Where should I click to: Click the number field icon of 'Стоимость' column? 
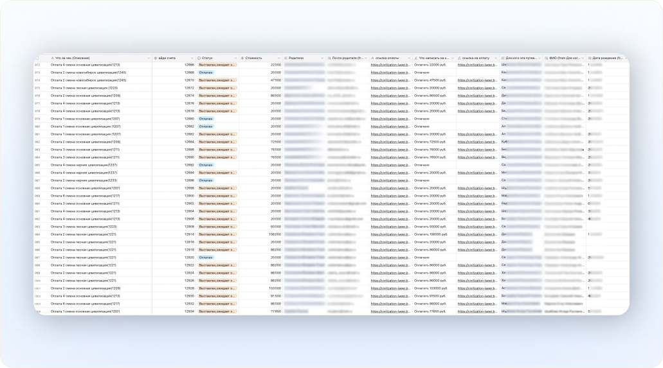click(242, 58)
